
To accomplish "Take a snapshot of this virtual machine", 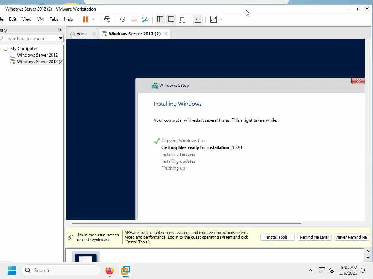I will (122, 19).
